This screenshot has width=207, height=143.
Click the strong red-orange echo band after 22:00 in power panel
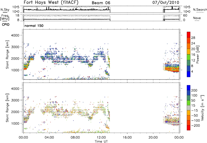coord(172,69)
